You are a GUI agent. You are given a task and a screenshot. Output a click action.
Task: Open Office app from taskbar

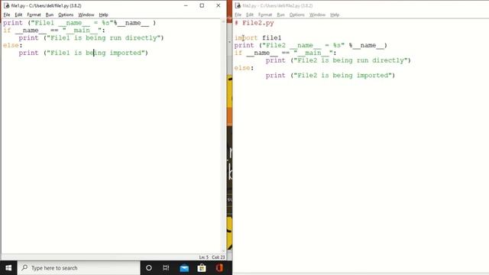pyautogui.click(x=219, y=268)
